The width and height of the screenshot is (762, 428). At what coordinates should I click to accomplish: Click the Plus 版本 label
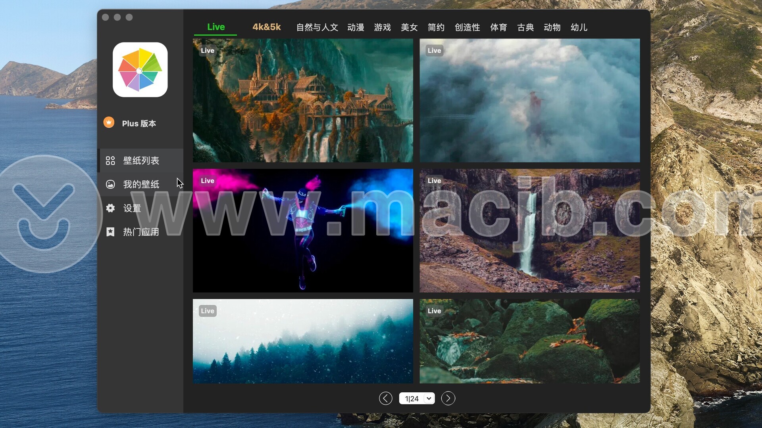[139, 123]
